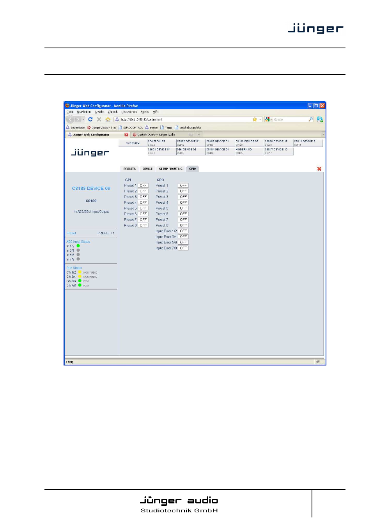Expand the back/forward history dropdown arrow
This screenshot has width=372, height=526.
83,120
